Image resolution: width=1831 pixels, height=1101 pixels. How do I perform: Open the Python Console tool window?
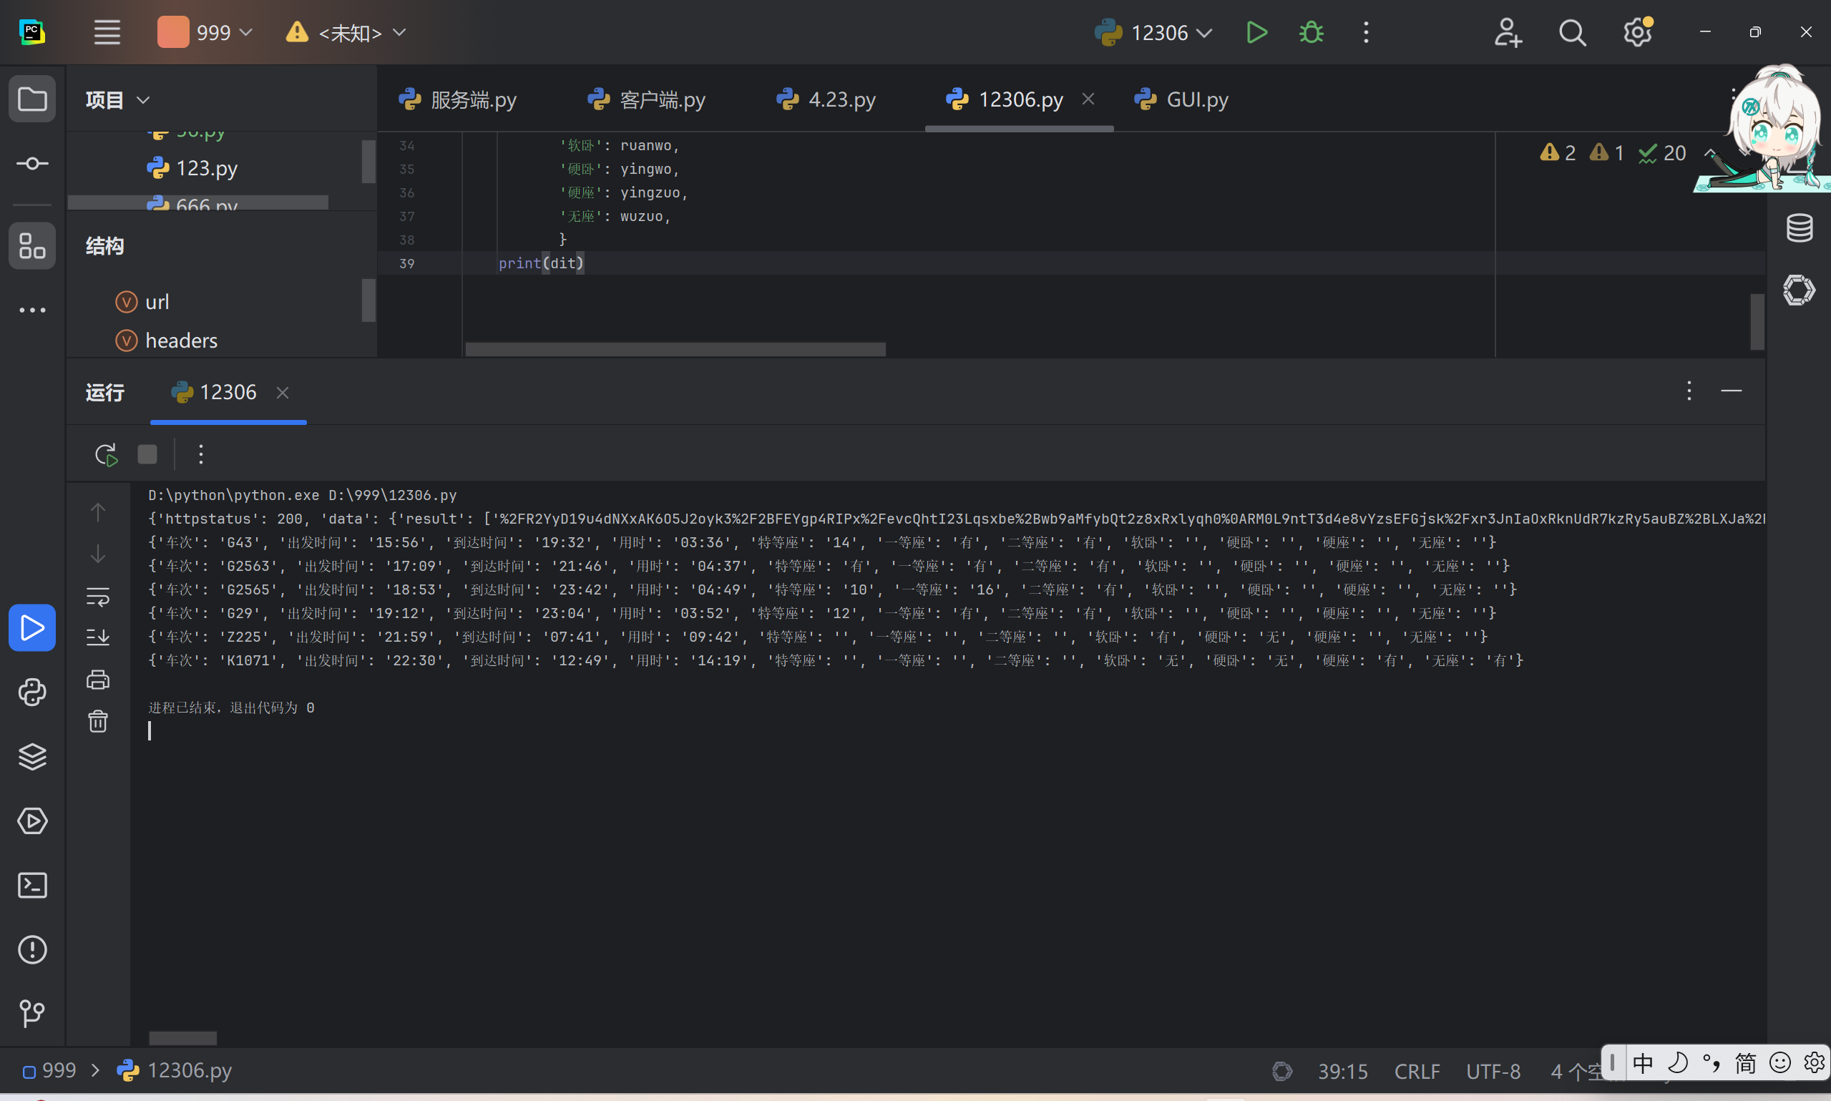coord(32,693)
